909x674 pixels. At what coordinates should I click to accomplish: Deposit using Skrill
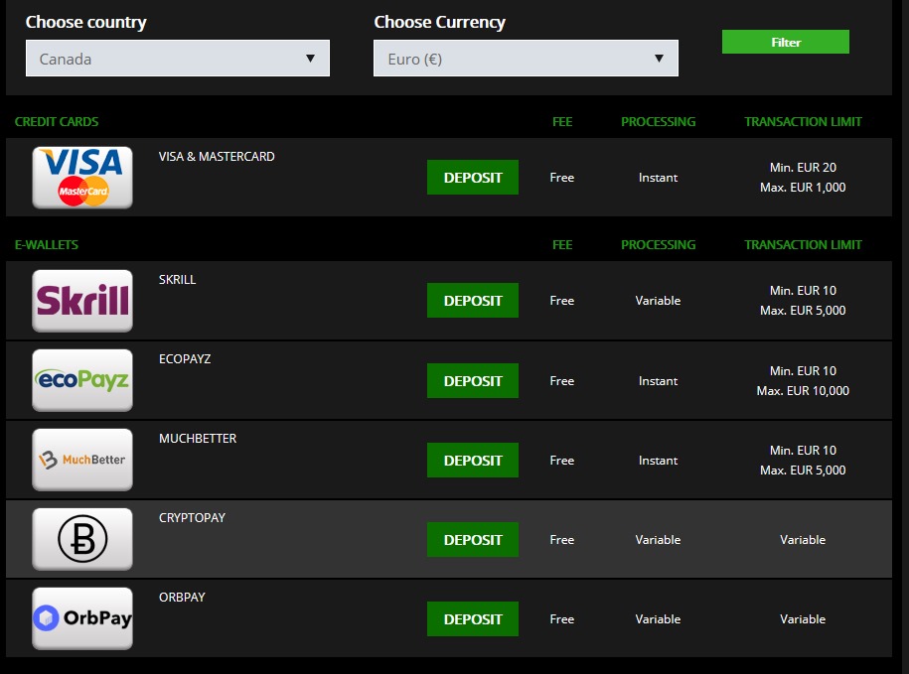[473, 301]
